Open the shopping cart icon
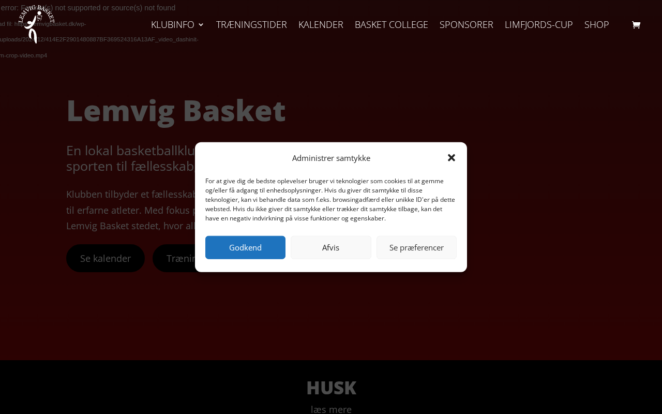The width and height of the screenshot is (662, 414). pos(636,25)
